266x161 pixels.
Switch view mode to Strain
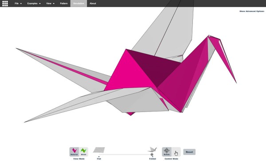pos(83,152)
